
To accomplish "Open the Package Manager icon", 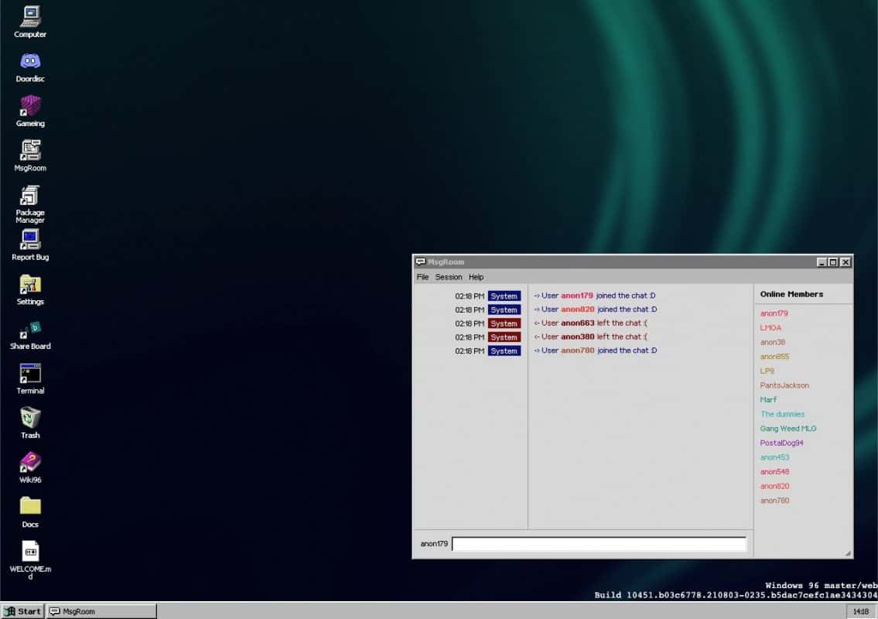I will pyautogui.click(x=29, y=197).
